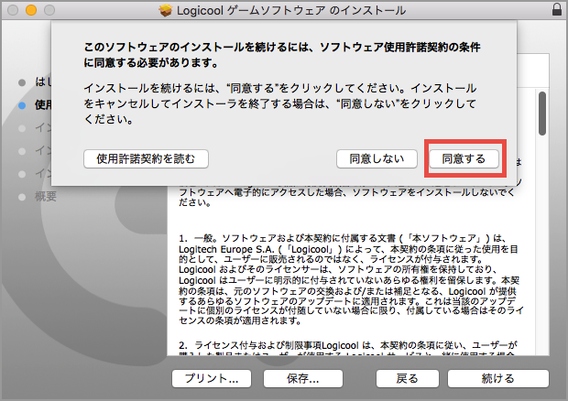568x401 pixels.
Task: Click the yellow minimize window button
Action: click(31, 10)
